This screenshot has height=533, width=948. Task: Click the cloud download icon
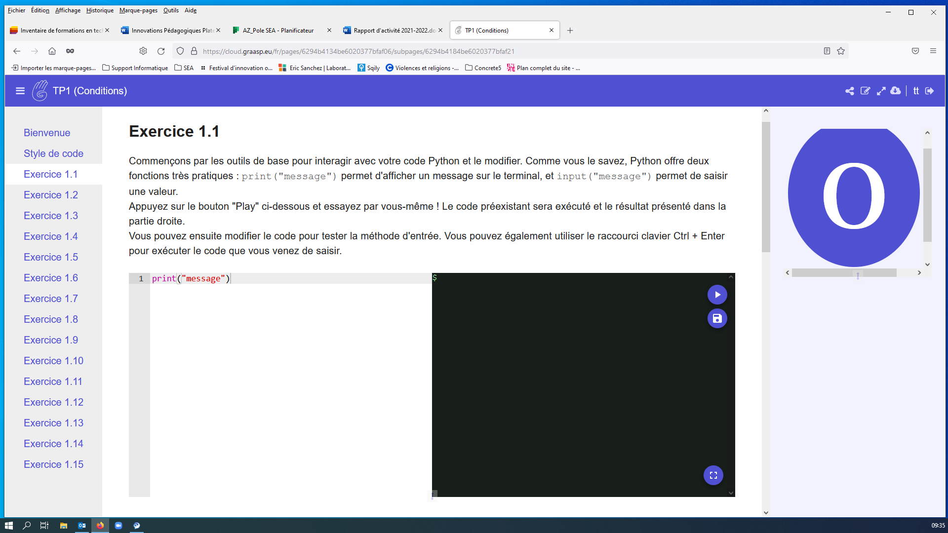point(896,91)
